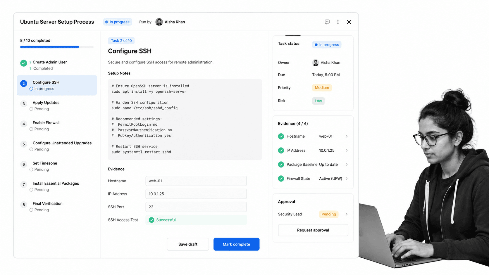Open the three-dot more options menu
The height and width of the screenshot is (275, 489).
338,22
